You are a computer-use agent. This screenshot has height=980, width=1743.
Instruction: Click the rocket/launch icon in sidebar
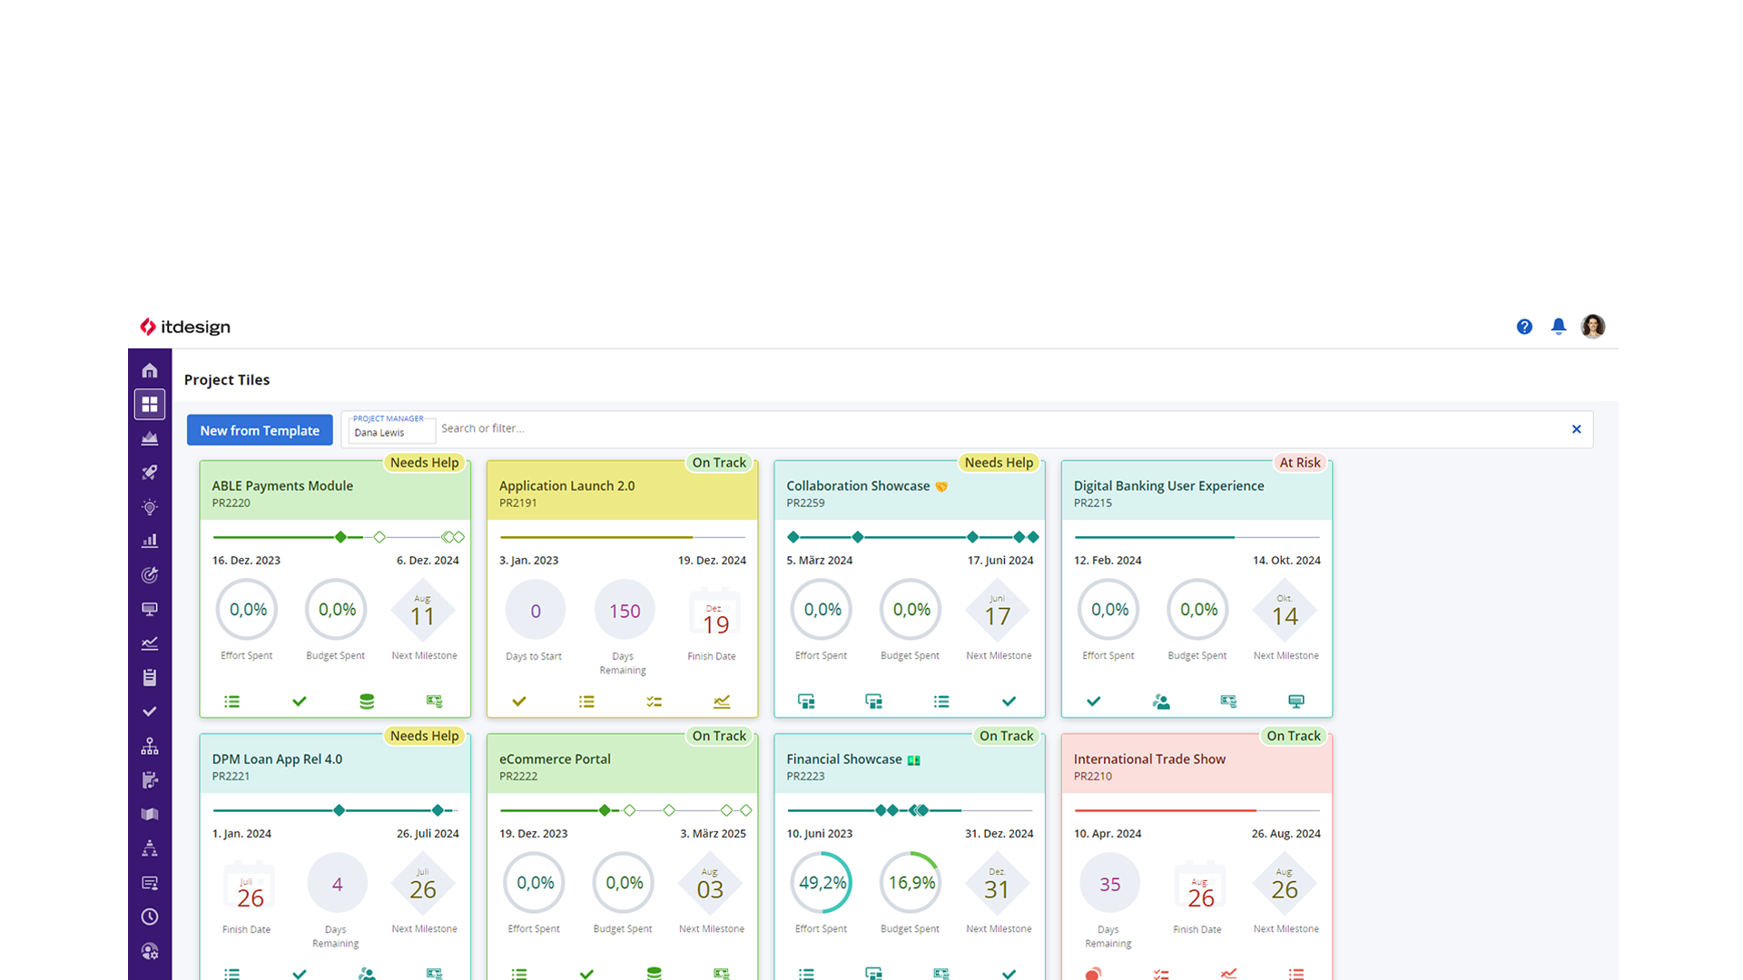tap(149, 472)
